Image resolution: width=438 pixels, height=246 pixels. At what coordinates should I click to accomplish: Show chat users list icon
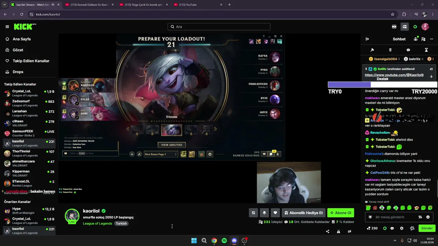(423, 39)
